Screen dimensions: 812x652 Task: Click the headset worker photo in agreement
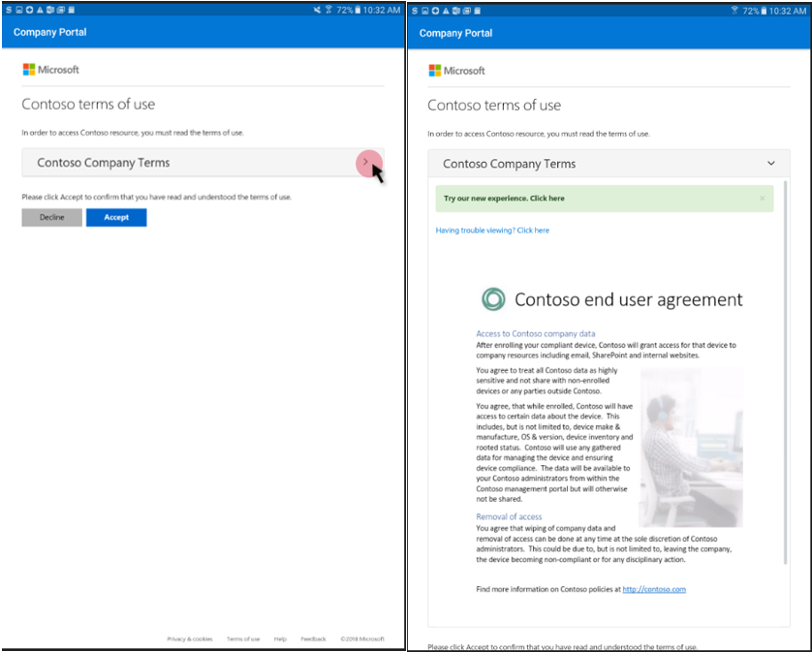tap(691, 448)
